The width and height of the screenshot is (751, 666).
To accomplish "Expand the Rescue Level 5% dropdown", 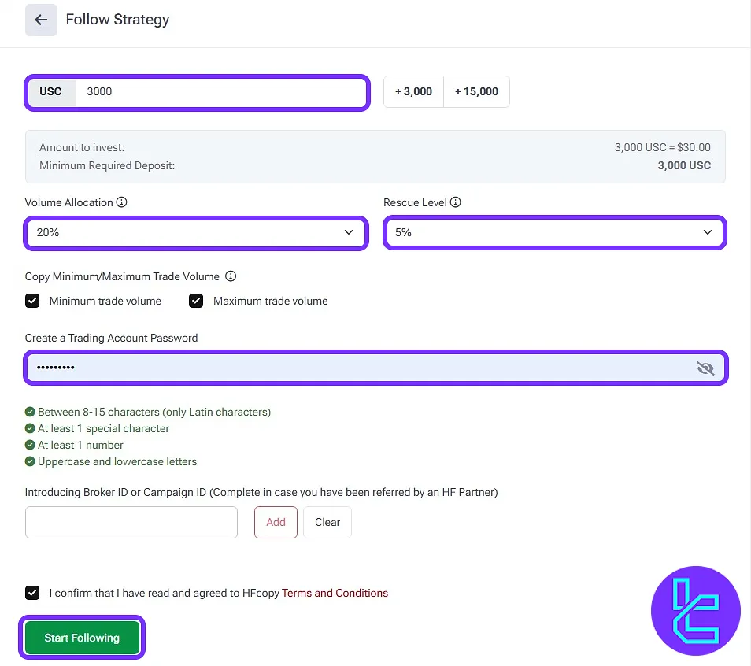I will (x=555, y=233).
